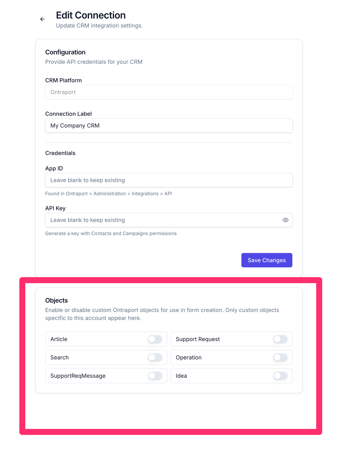This screenshot has width=361, height=461.
Task: Show API key with eye icon
Action: click(285, 220)
